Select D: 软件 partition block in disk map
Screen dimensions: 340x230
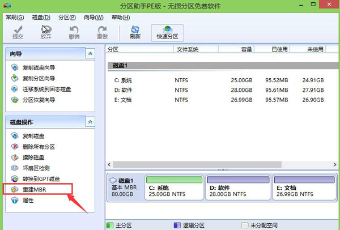(x=238, y=188)
